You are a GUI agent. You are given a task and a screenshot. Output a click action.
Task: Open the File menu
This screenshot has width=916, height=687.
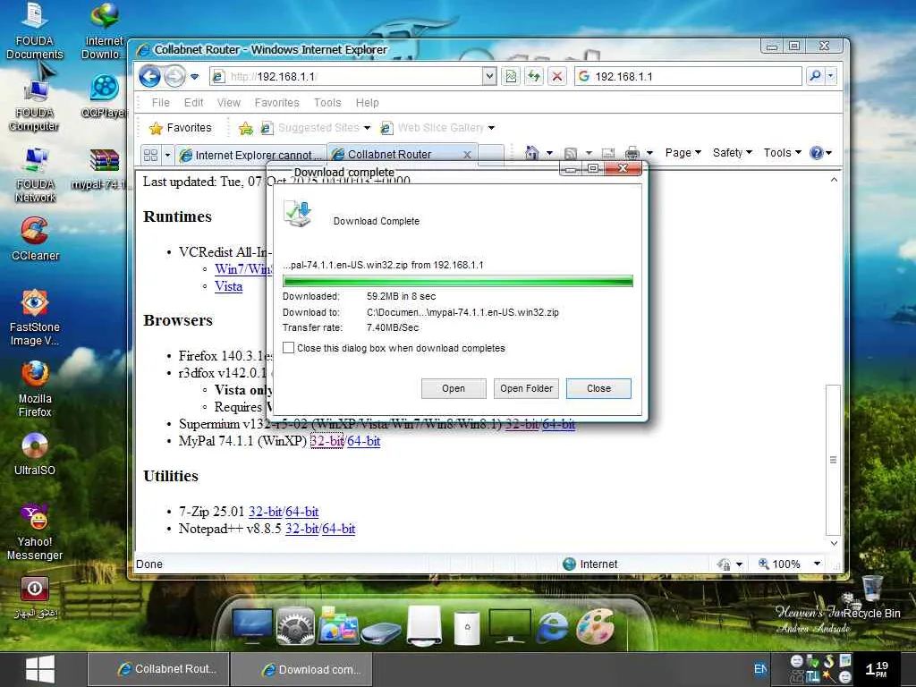161,102
